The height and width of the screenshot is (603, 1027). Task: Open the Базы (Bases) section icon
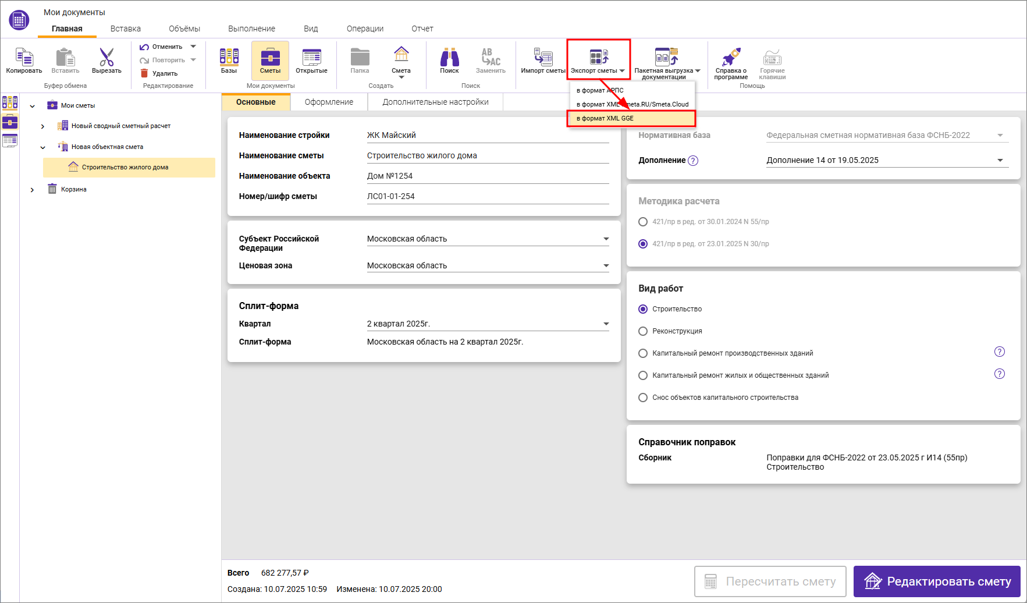(229, 57)
